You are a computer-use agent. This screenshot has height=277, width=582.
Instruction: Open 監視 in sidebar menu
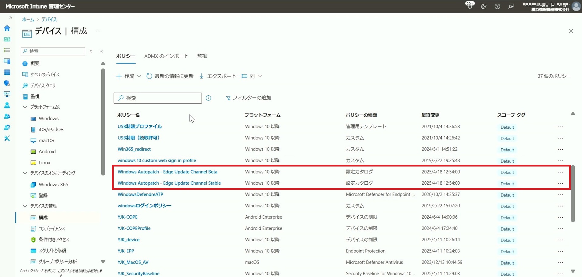pyautogui.click(x=35, y=97)
